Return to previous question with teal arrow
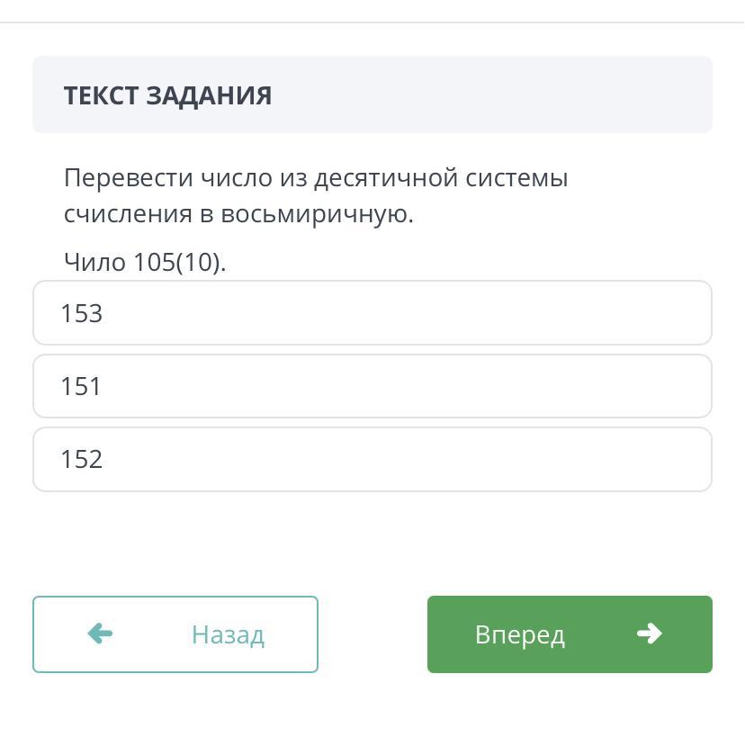 pos(100,634)
